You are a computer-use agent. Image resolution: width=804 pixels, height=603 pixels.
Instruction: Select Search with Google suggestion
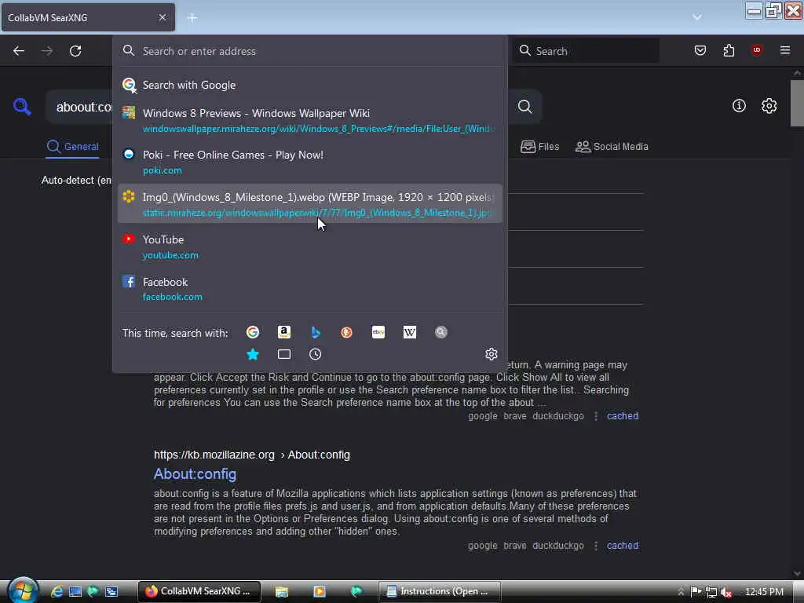point(309,85)
